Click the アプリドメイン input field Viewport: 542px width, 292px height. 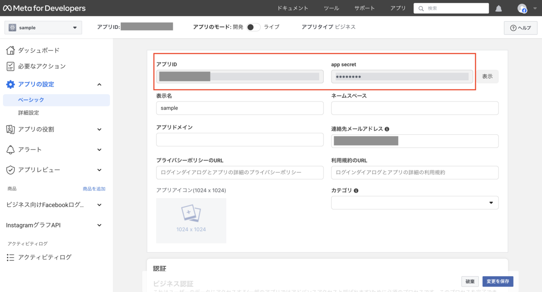(x=240, y=140)
